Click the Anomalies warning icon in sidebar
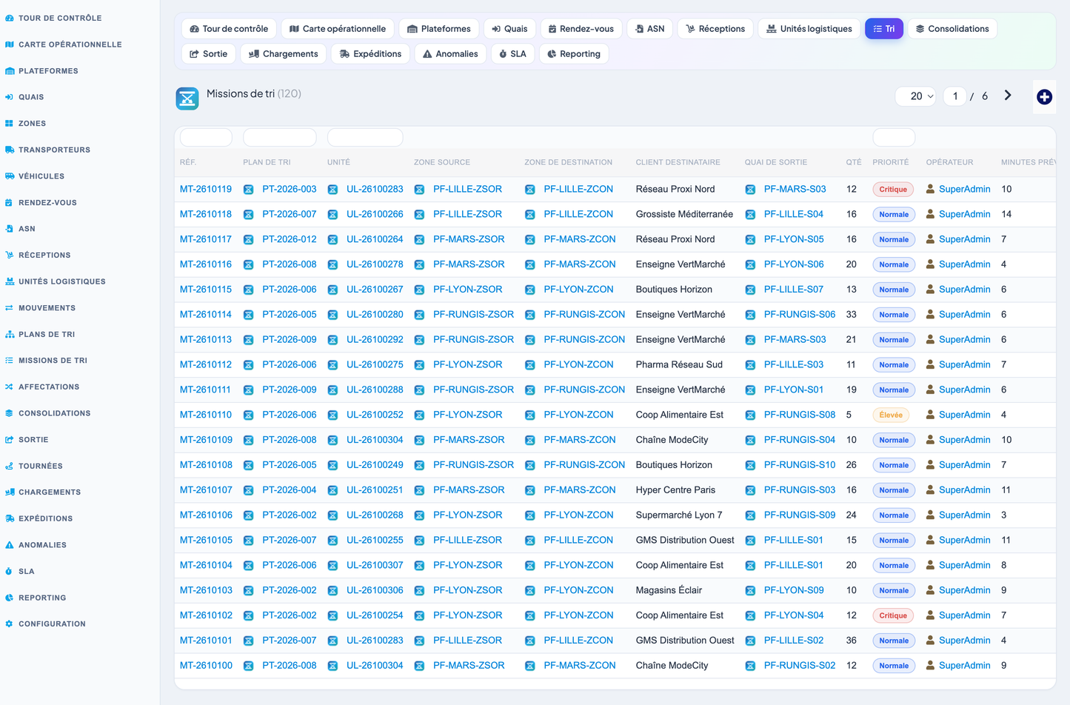The height and width of the screenshot is (705, 1070). [9, 545]
